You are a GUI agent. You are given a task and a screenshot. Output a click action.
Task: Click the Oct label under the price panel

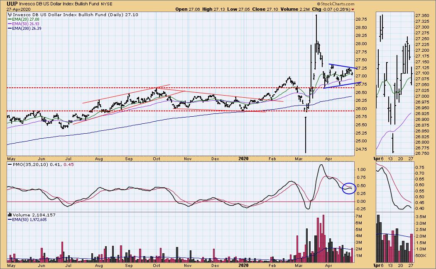coord(156,159)
